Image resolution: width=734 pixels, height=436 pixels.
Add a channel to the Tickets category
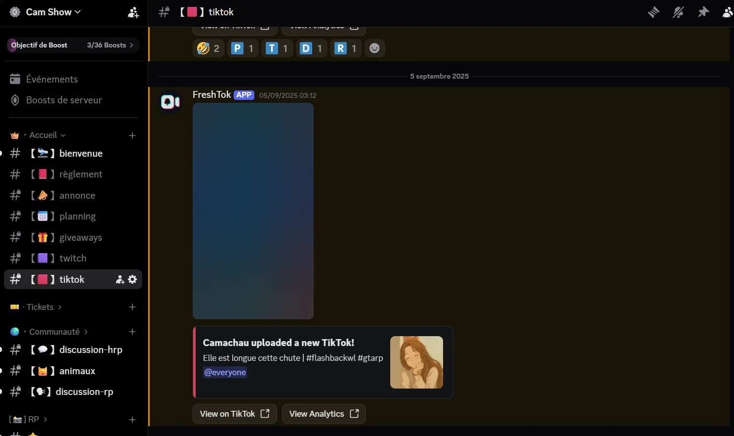pos(132,307)
